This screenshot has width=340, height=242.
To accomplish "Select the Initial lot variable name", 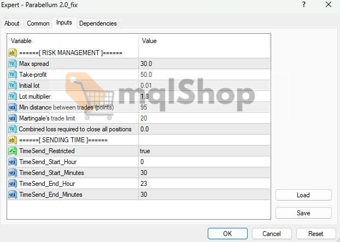I will tap(30, 86).
